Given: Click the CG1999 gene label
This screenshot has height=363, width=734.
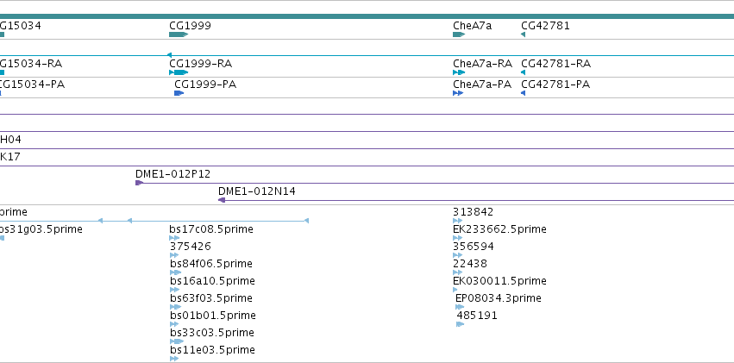Looking at the screenshot, I should tap(190, 26).
